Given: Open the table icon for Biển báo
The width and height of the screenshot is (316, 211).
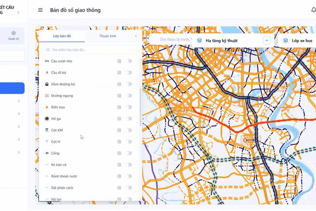Looking at the screenshot, I should click(119, 107).
